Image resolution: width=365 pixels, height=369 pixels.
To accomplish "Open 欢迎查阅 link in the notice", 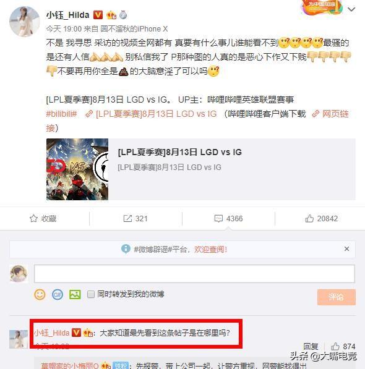I will pyautogui.click(x=210, y=249).
